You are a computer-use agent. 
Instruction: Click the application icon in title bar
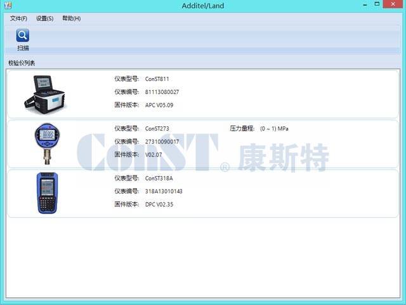[8, 5]
